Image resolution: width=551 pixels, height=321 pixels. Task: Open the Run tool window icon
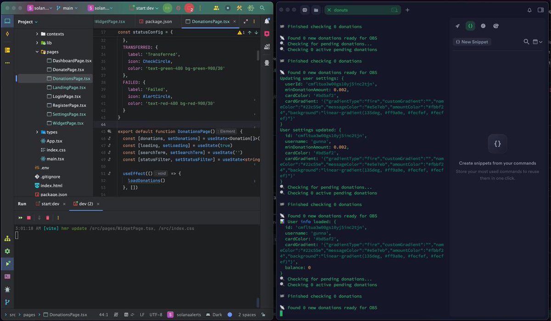pyautogui.click(x=7, y=264)
